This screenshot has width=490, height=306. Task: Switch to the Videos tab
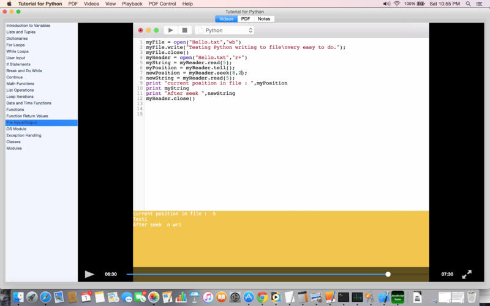click(226, 19)
